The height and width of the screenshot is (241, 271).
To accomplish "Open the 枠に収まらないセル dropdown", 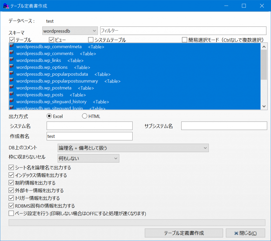I will click(88, 158).
